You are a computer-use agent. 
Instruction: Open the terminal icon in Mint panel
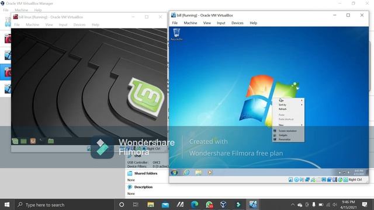41,141
